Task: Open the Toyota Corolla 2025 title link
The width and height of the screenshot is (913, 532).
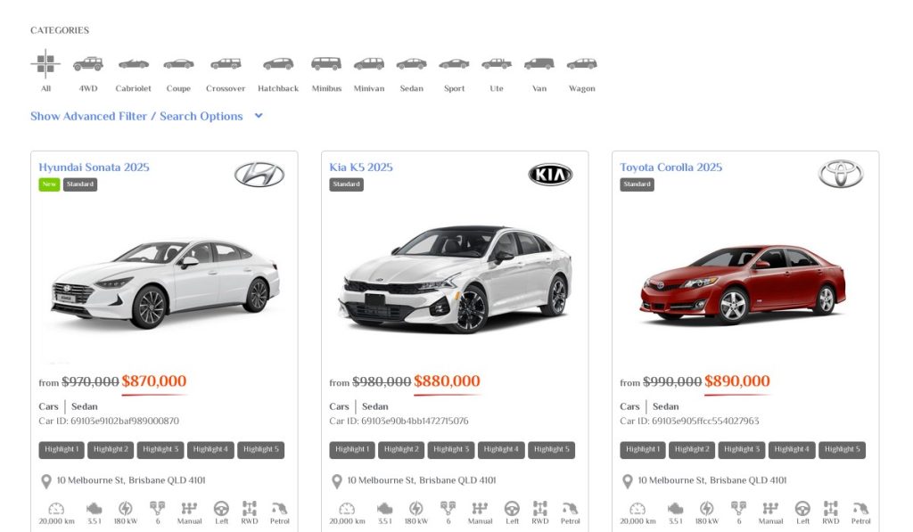Action: [x=670, y=168]
